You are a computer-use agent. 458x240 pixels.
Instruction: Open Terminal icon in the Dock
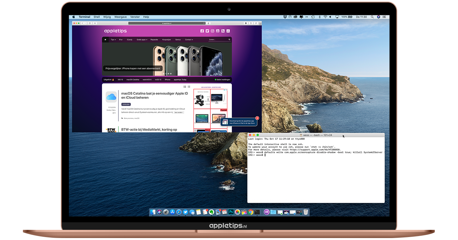click(257, 212)
